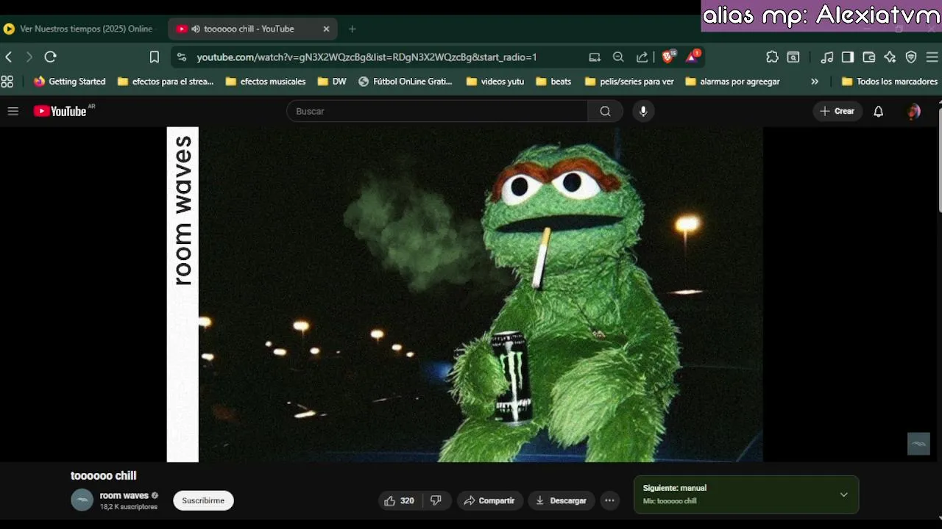Dislike the video with thumbs down
Image resolution: width=942 pixels, height=529 pixels.
[436, 500]
